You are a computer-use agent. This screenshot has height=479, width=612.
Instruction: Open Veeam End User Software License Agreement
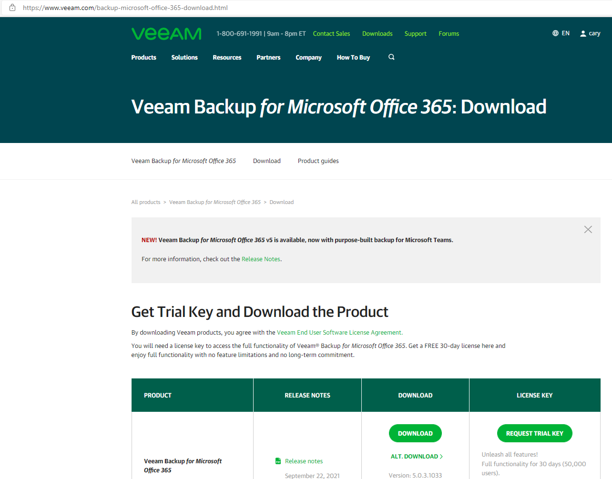339,333
